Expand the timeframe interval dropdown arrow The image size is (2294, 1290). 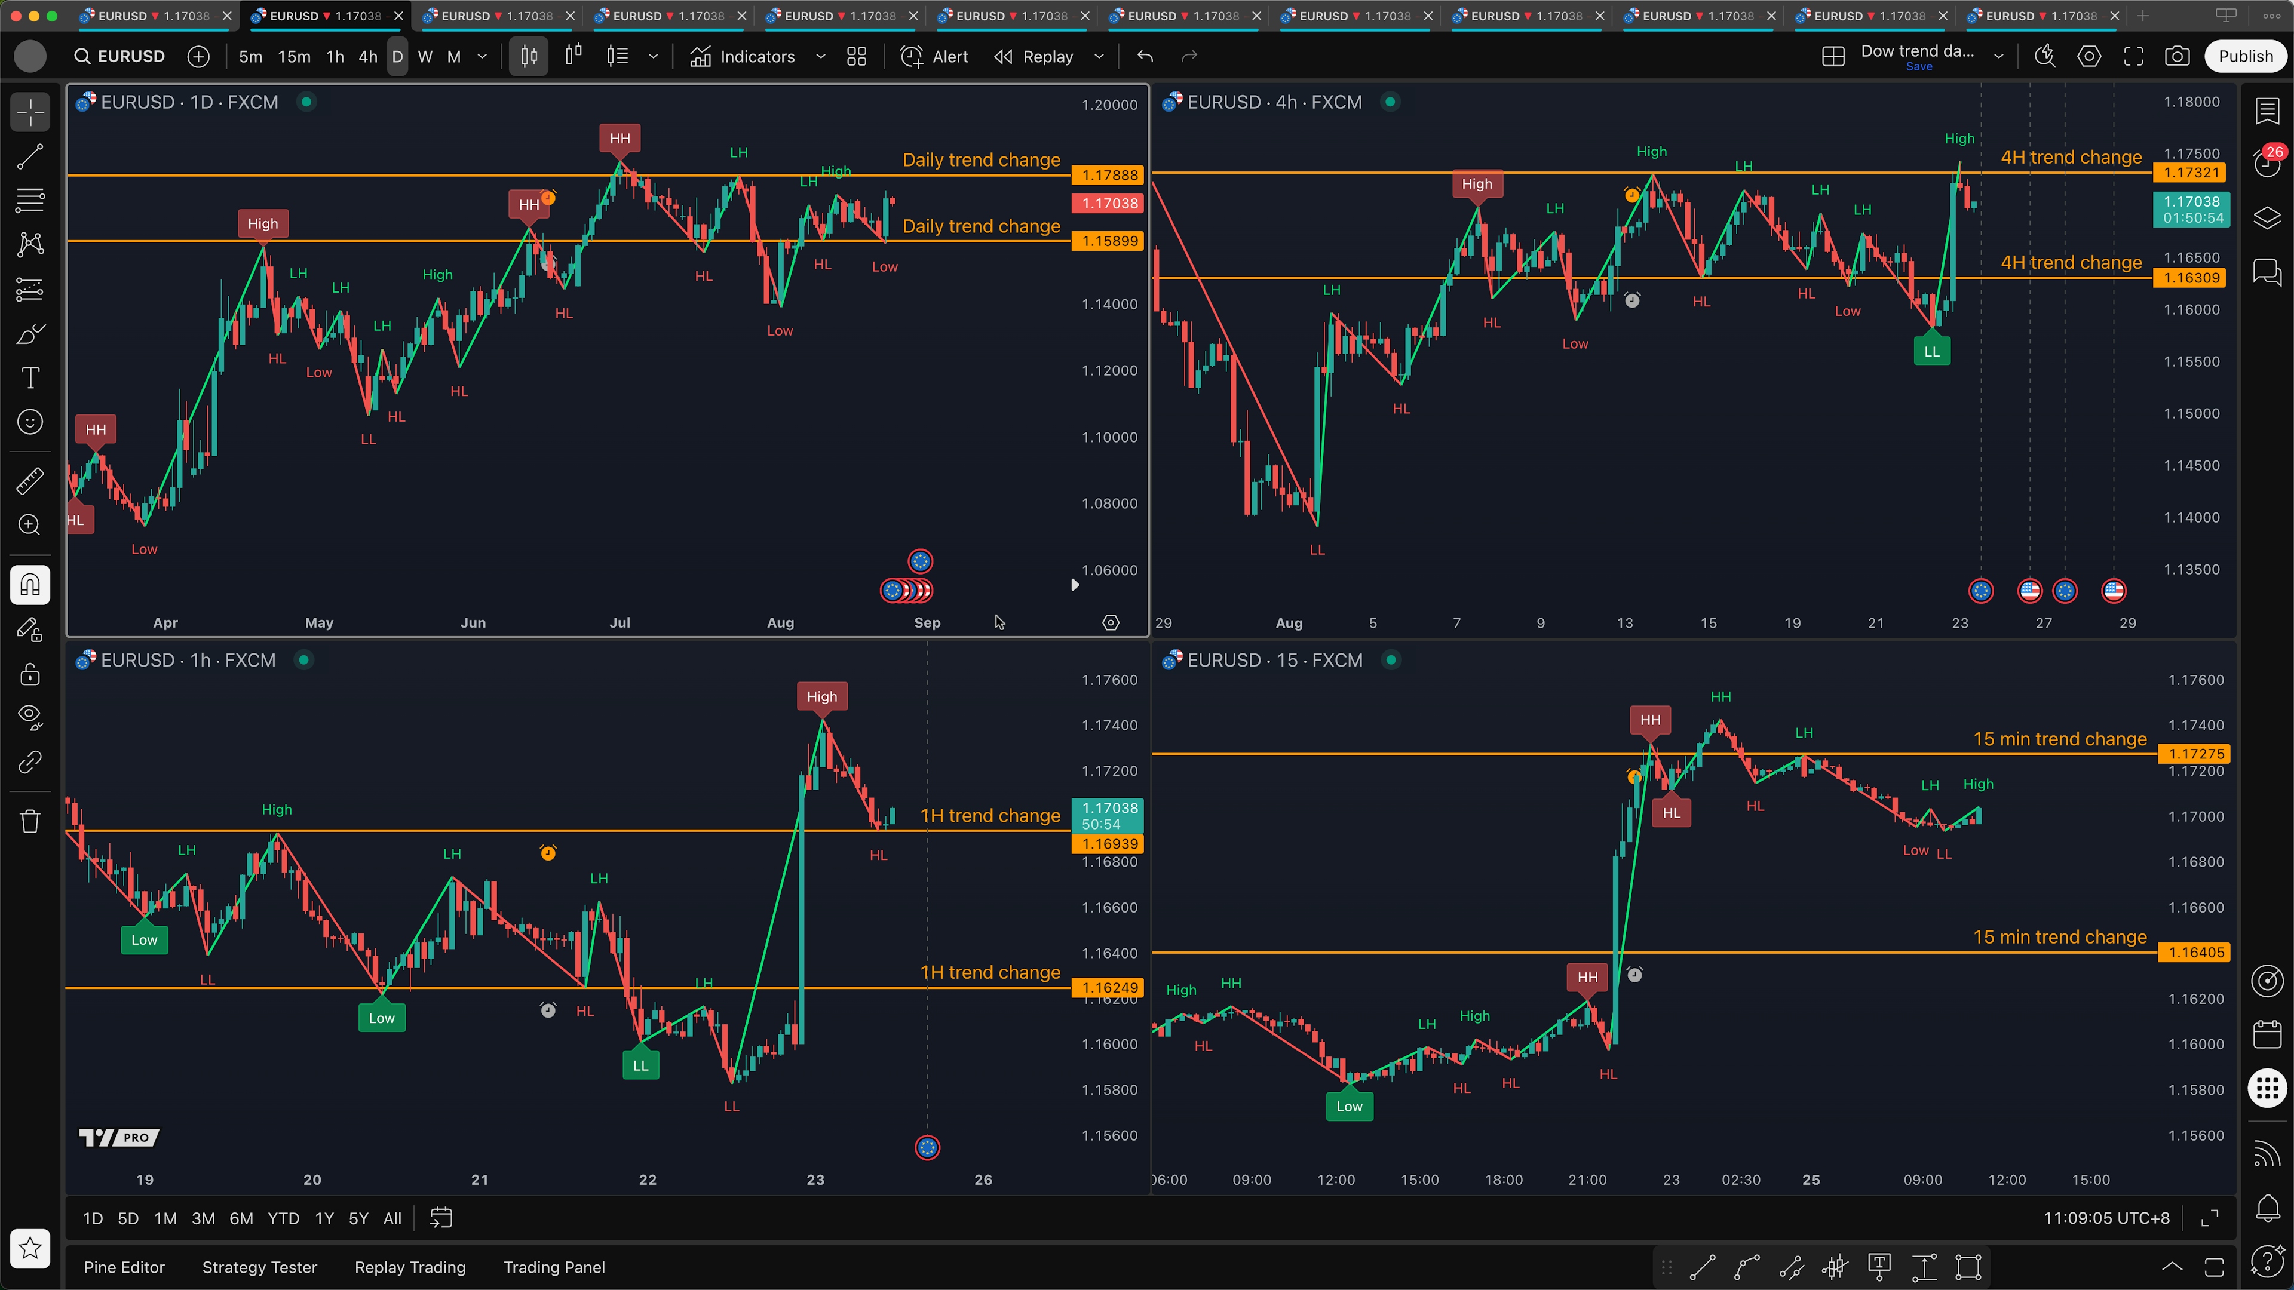point(483,56)
